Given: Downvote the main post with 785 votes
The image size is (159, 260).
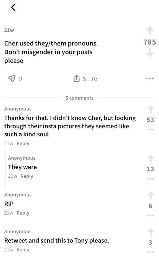Looking at the screenshot, I should (150, 52).
